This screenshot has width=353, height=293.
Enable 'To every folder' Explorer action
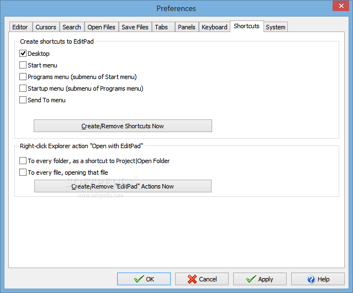[23, 161]
